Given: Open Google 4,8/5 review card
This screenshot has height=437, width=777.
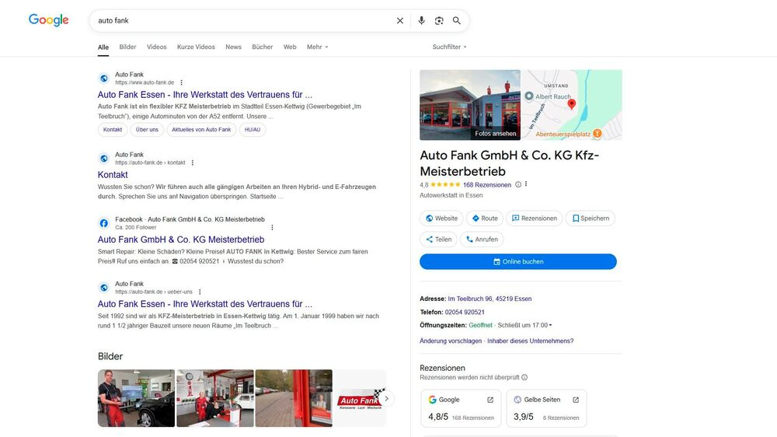Looking at the screenshot, I should [x=461, y=408].
